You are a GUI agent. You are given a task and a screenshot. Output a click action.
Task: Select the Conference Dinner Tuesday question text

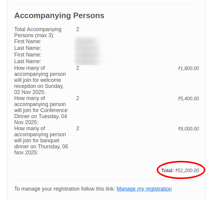(x=41, y=110)
